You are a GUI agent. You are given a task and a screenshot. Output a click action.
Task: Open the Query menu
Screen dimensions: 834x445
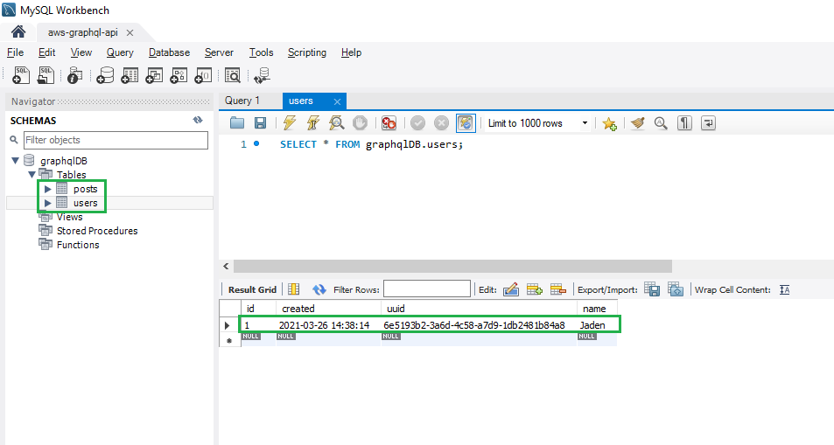coord(120,52)
